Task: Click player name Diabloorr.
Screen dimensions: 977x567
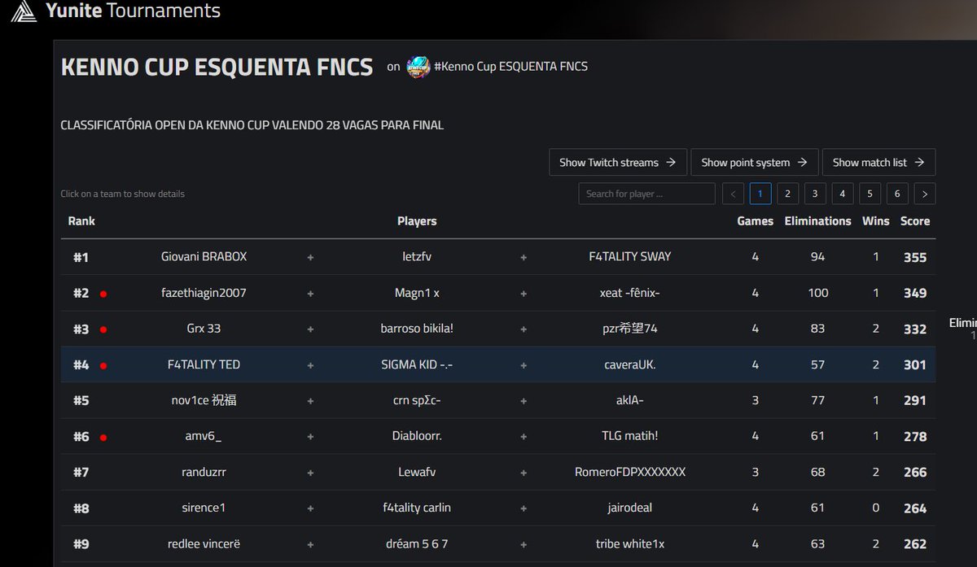Action: 417,436
